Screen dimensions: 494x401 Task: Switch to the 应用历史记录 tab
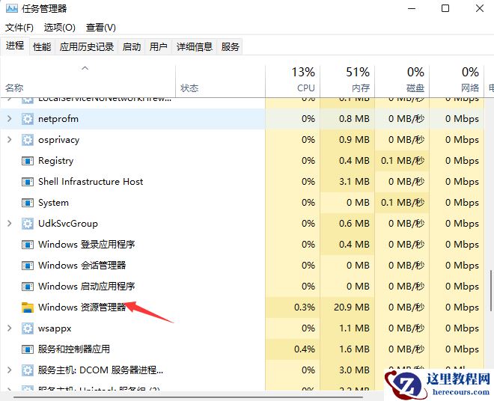tap(87, 47)
